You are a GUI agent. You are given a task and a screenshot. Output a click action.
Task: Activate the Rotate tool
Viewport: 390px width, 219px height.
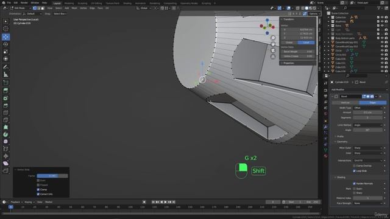coord(5,44)
